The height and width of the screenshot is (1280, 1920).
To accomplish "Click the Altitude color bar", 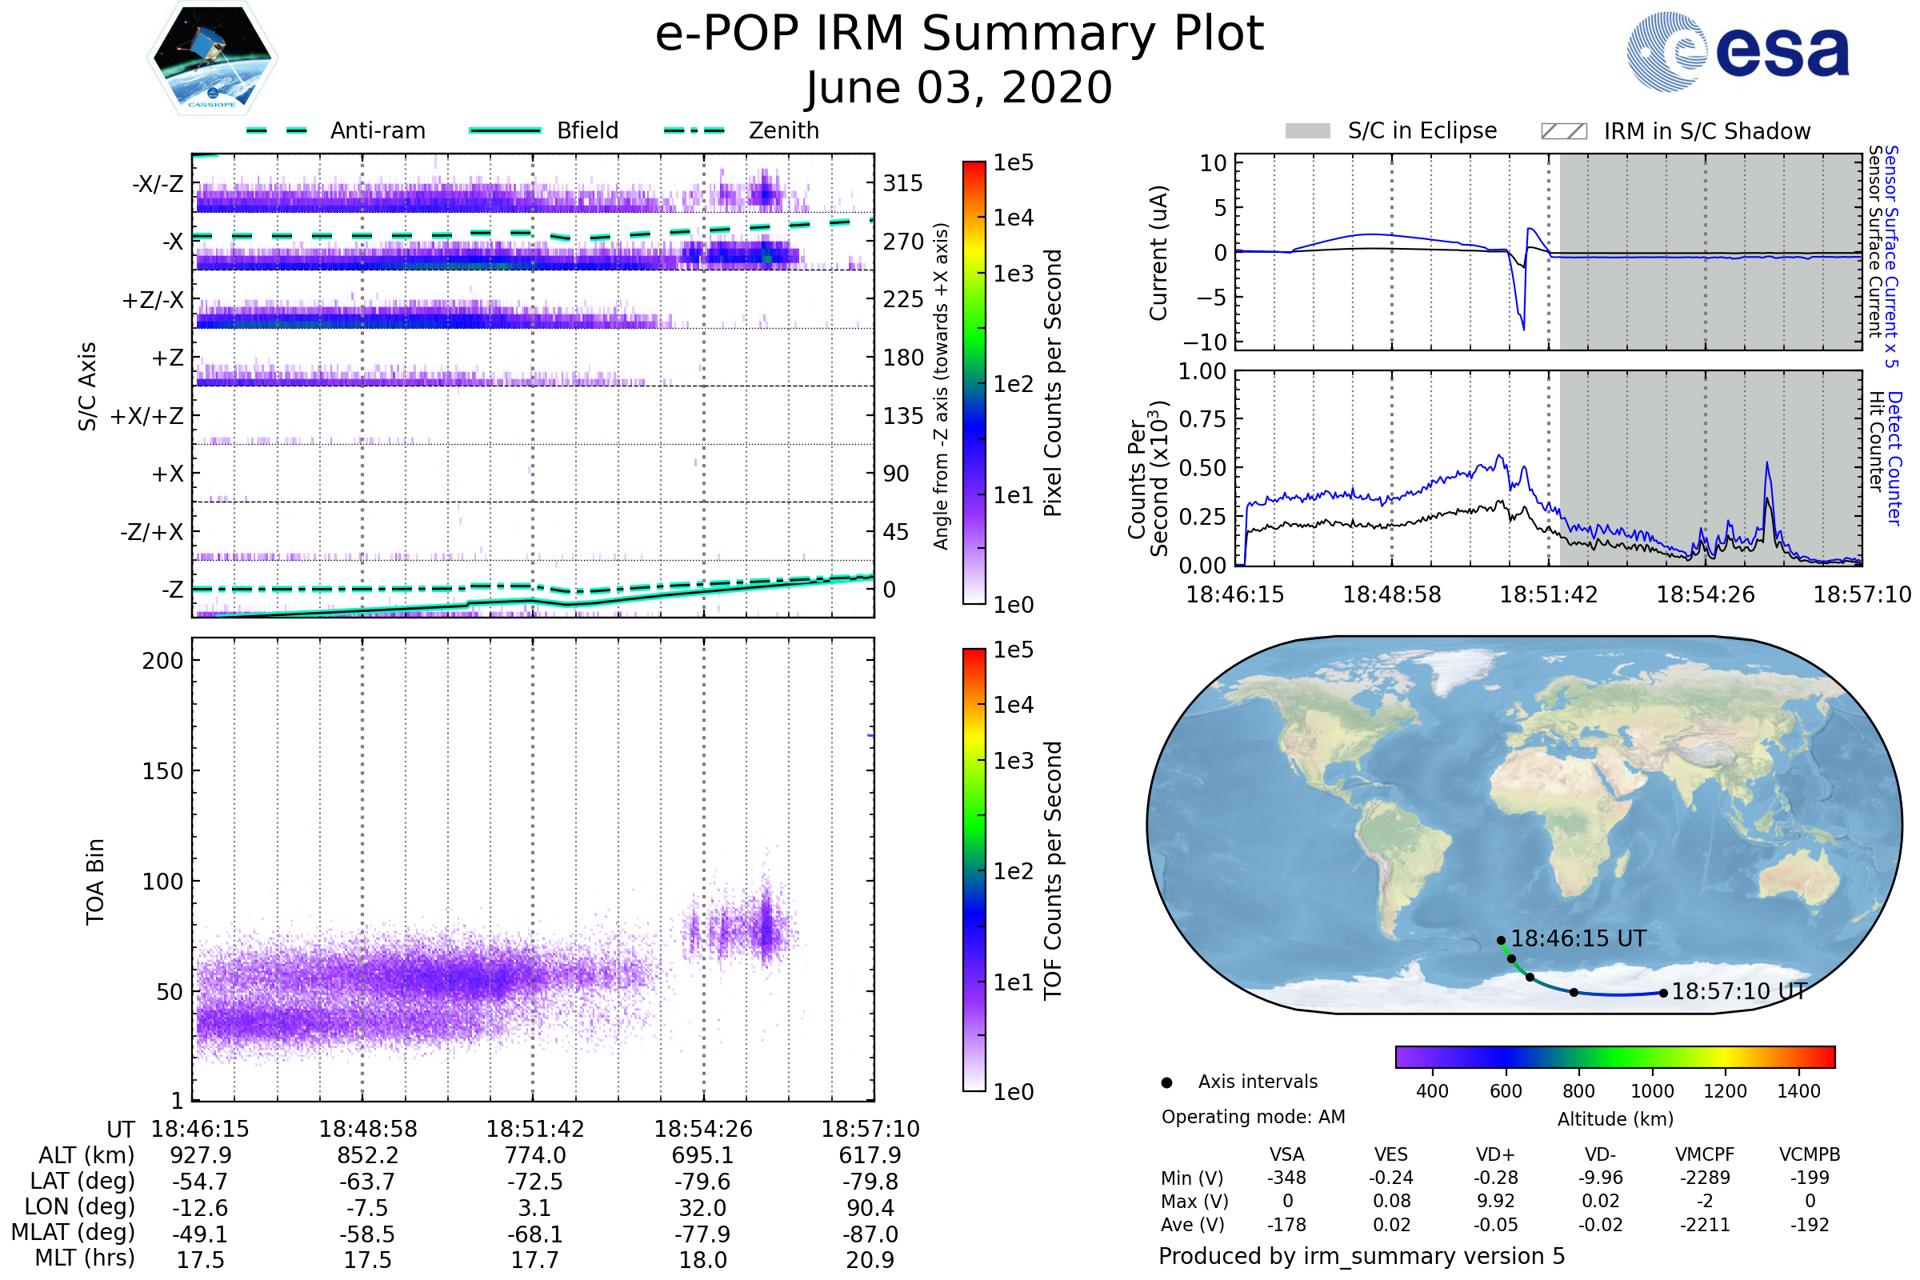I will tap(1614, 1056).
